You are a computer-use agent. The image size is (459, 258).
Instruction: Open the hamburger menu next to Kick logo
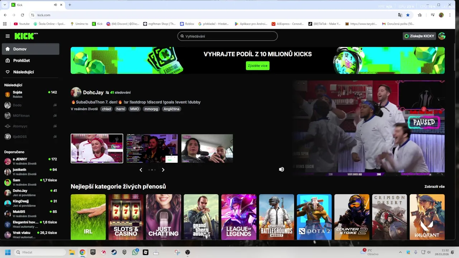8,36
